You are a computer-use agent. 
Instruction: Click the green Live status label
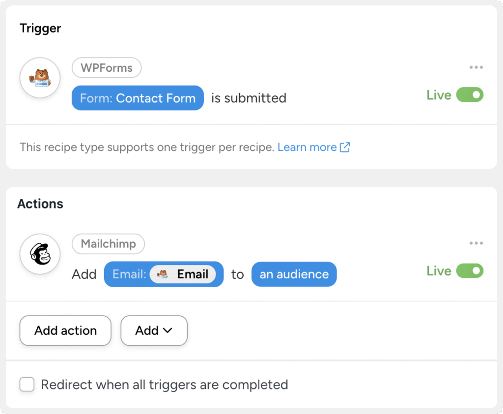pyautogui.click(x=439, y=95)
